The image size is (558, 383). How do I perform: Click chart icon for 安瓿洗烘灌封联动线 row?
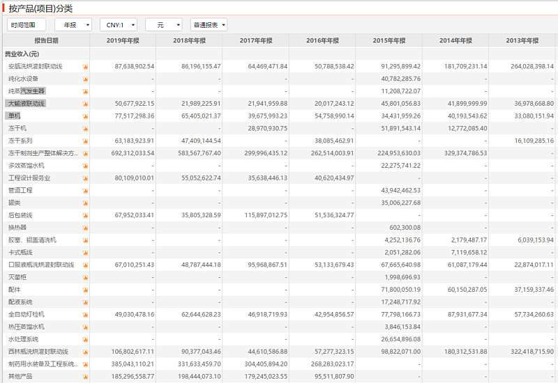tap(86, 67)
